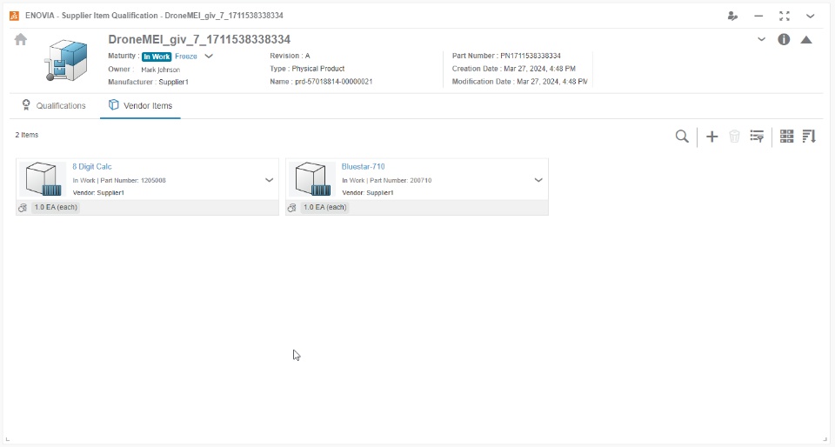Open the maturity state dropdown chevron
Image resolution: width=835 pixels, height=447 pixels.
(x=209, y=56)
